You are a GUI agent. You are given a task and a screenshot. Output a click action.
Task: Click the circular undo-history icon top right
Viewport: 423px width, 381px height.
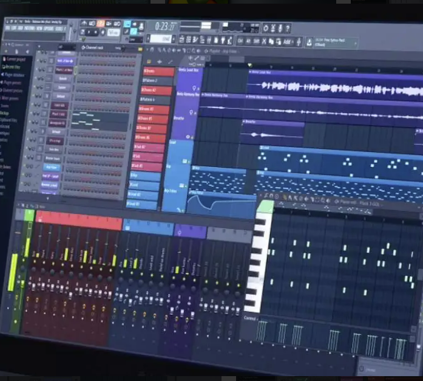coord(266,28)
